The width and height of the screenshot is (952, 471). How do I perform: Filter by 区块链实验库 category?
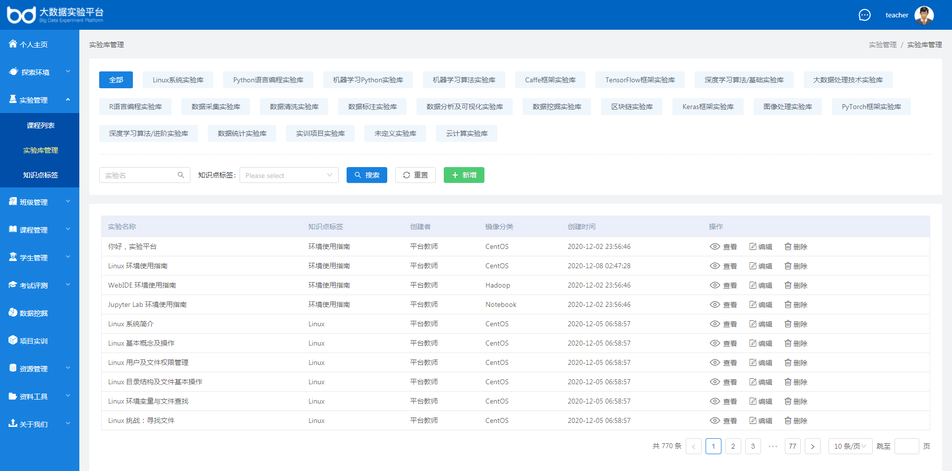coord(632,107)
